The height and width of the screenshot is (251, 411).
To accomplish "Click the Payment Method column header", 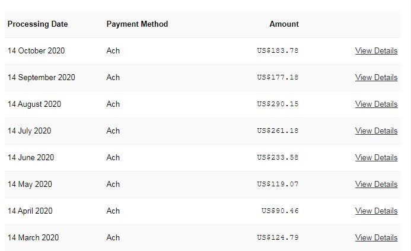I will point(137,24).
